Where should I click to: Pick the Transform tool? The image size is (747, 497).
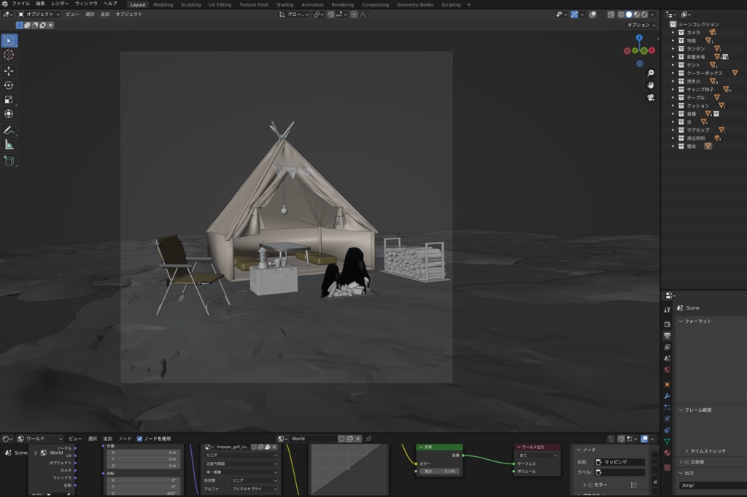9,114
